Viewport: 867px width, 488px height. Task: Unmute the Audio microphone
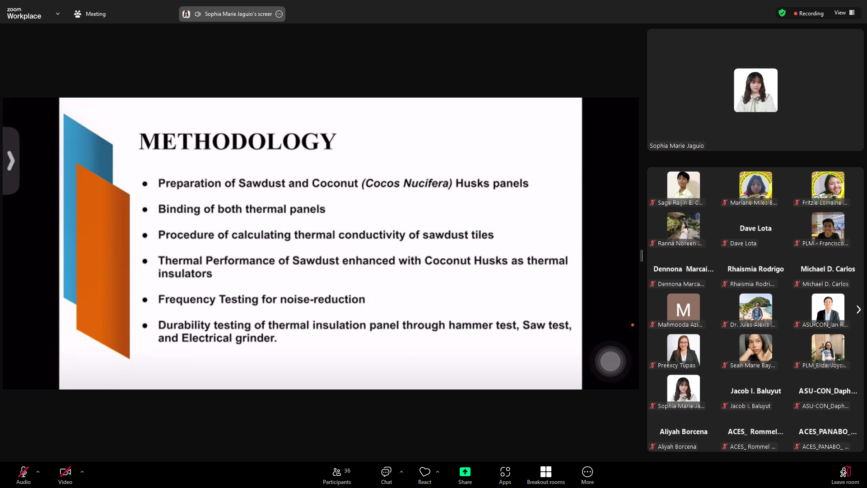pyautogui.click(x=23, y=475)
